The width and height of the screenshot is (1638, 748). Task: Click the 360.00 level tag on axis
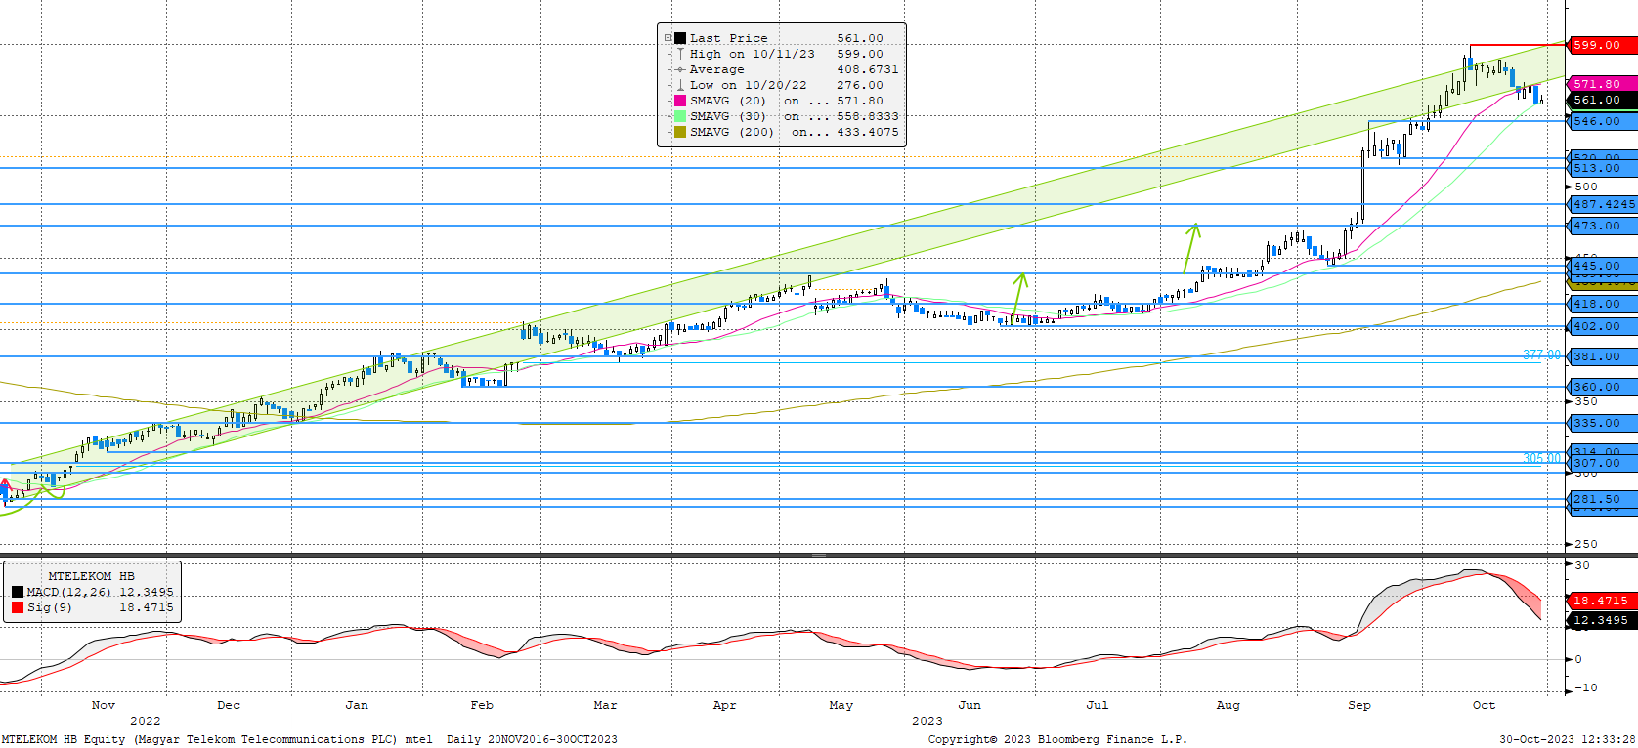click(x=1602, y=387)
